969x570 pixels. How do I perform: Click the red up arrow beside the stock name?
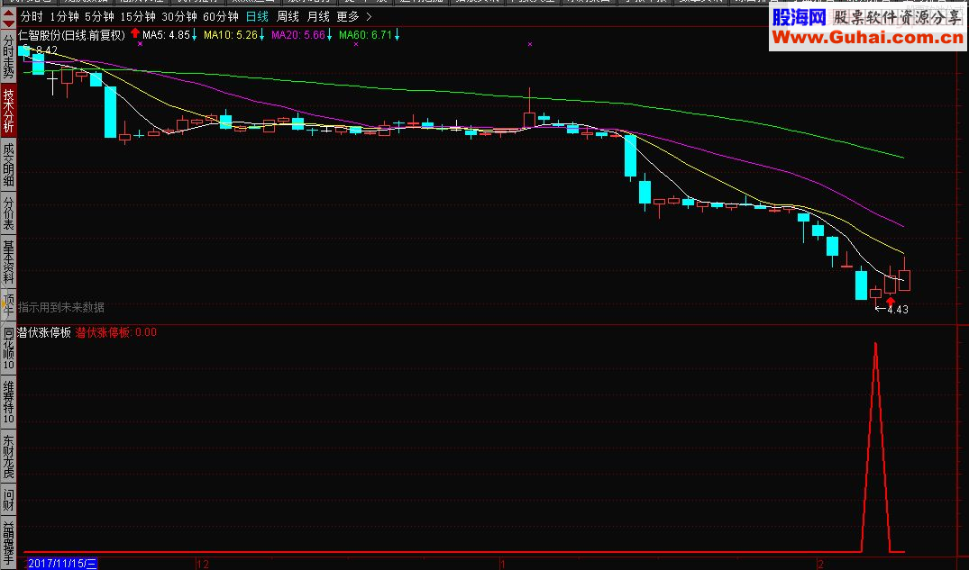pos(134,33)
